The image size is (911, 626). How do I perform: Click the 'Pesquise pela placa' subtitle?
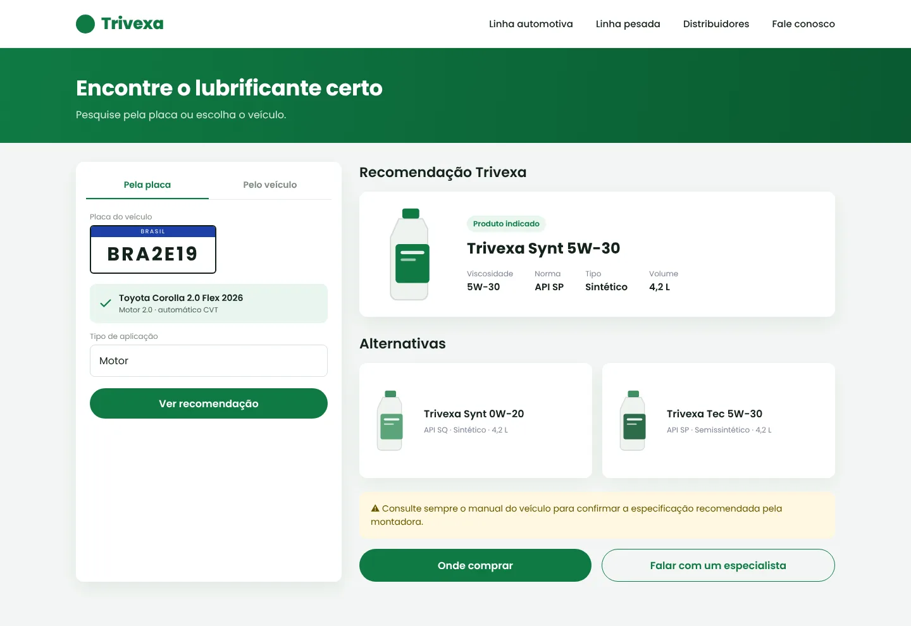181,114
